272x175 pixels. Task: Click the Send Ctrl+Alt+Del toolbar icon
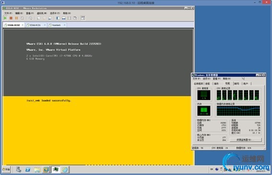31,18
